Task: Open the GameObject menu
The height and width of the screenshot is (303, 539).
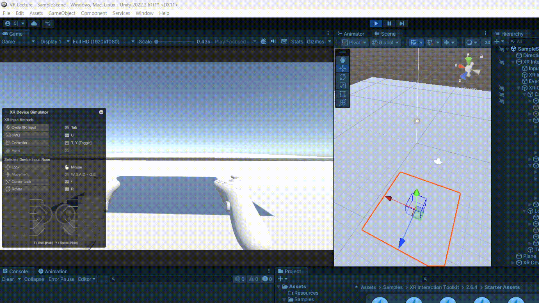Action: pos(62,13)
